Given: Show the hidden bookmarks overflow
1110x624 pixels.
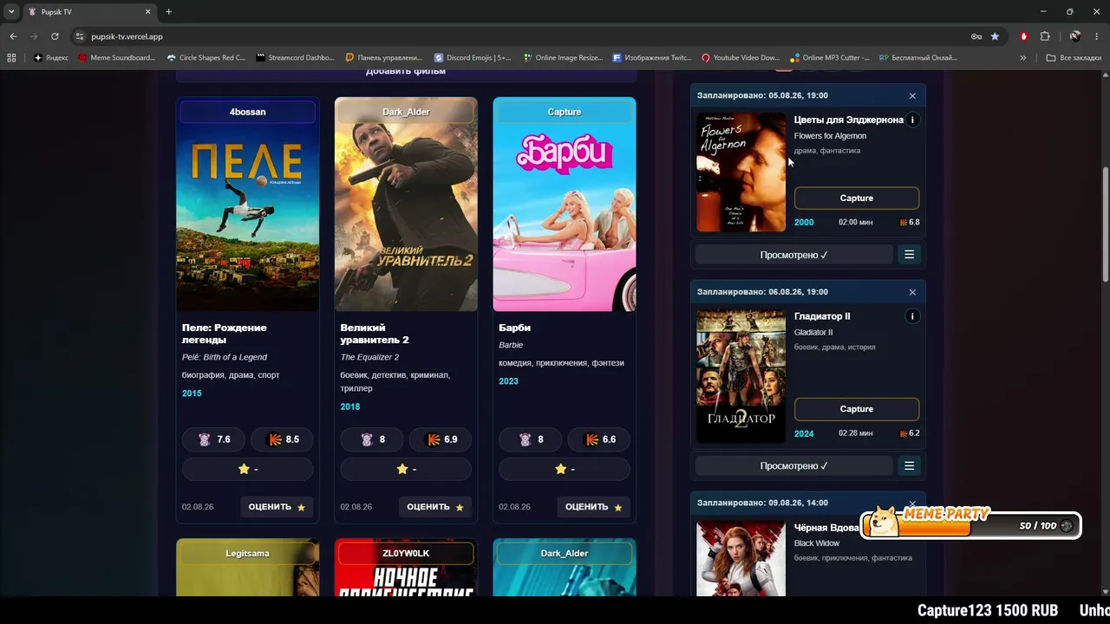Looking at the screenshot, I should click(1023, 58).
